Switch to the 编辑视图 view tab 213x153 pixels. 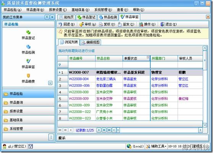[x=91, y=42]
